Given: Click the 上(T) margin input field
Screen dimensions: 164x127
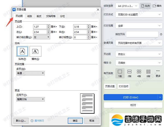Looking at the screenshot, I should pyautogui.click(x=40, y=27).
